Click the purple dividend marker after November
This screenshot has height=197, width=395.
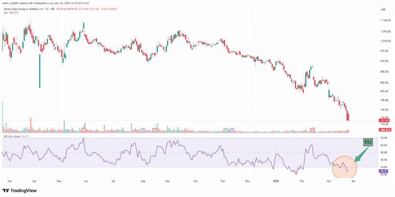[x=232, y=130]
